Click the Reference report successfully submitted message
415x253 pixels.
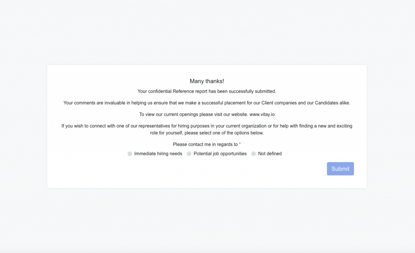click(x=207, y=91)
